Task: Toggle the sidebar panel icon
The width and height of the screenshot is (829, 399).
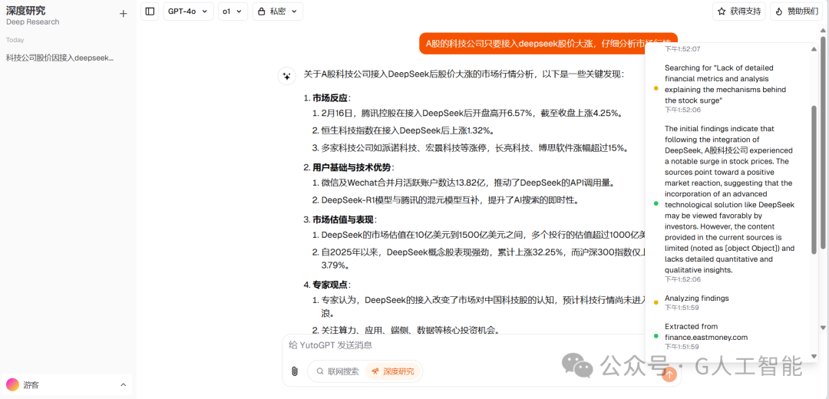Action: coord(150,11)
